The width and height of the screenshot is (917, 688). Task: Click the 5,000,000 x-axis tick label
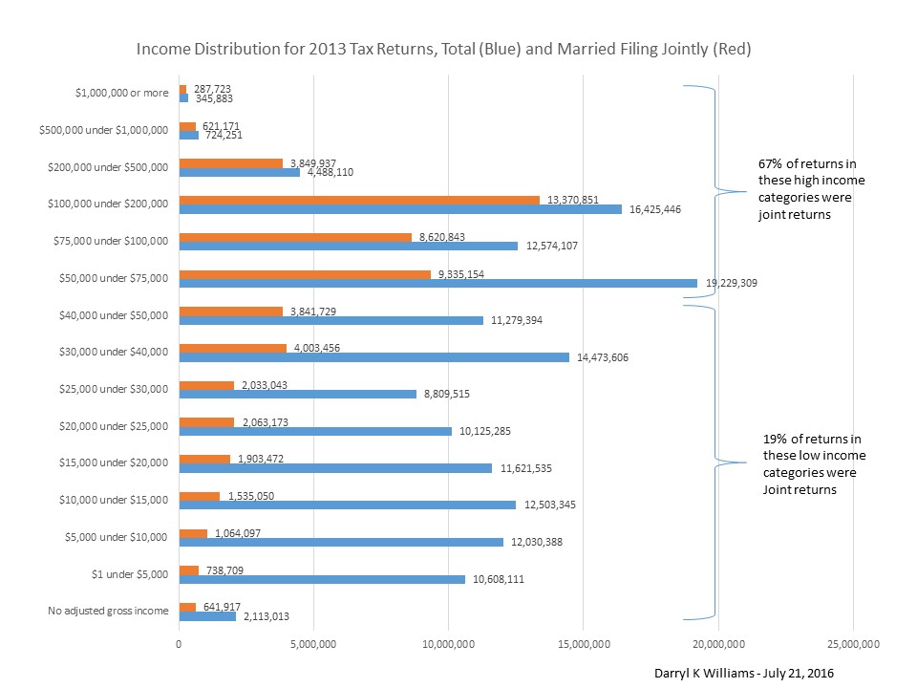313,645
